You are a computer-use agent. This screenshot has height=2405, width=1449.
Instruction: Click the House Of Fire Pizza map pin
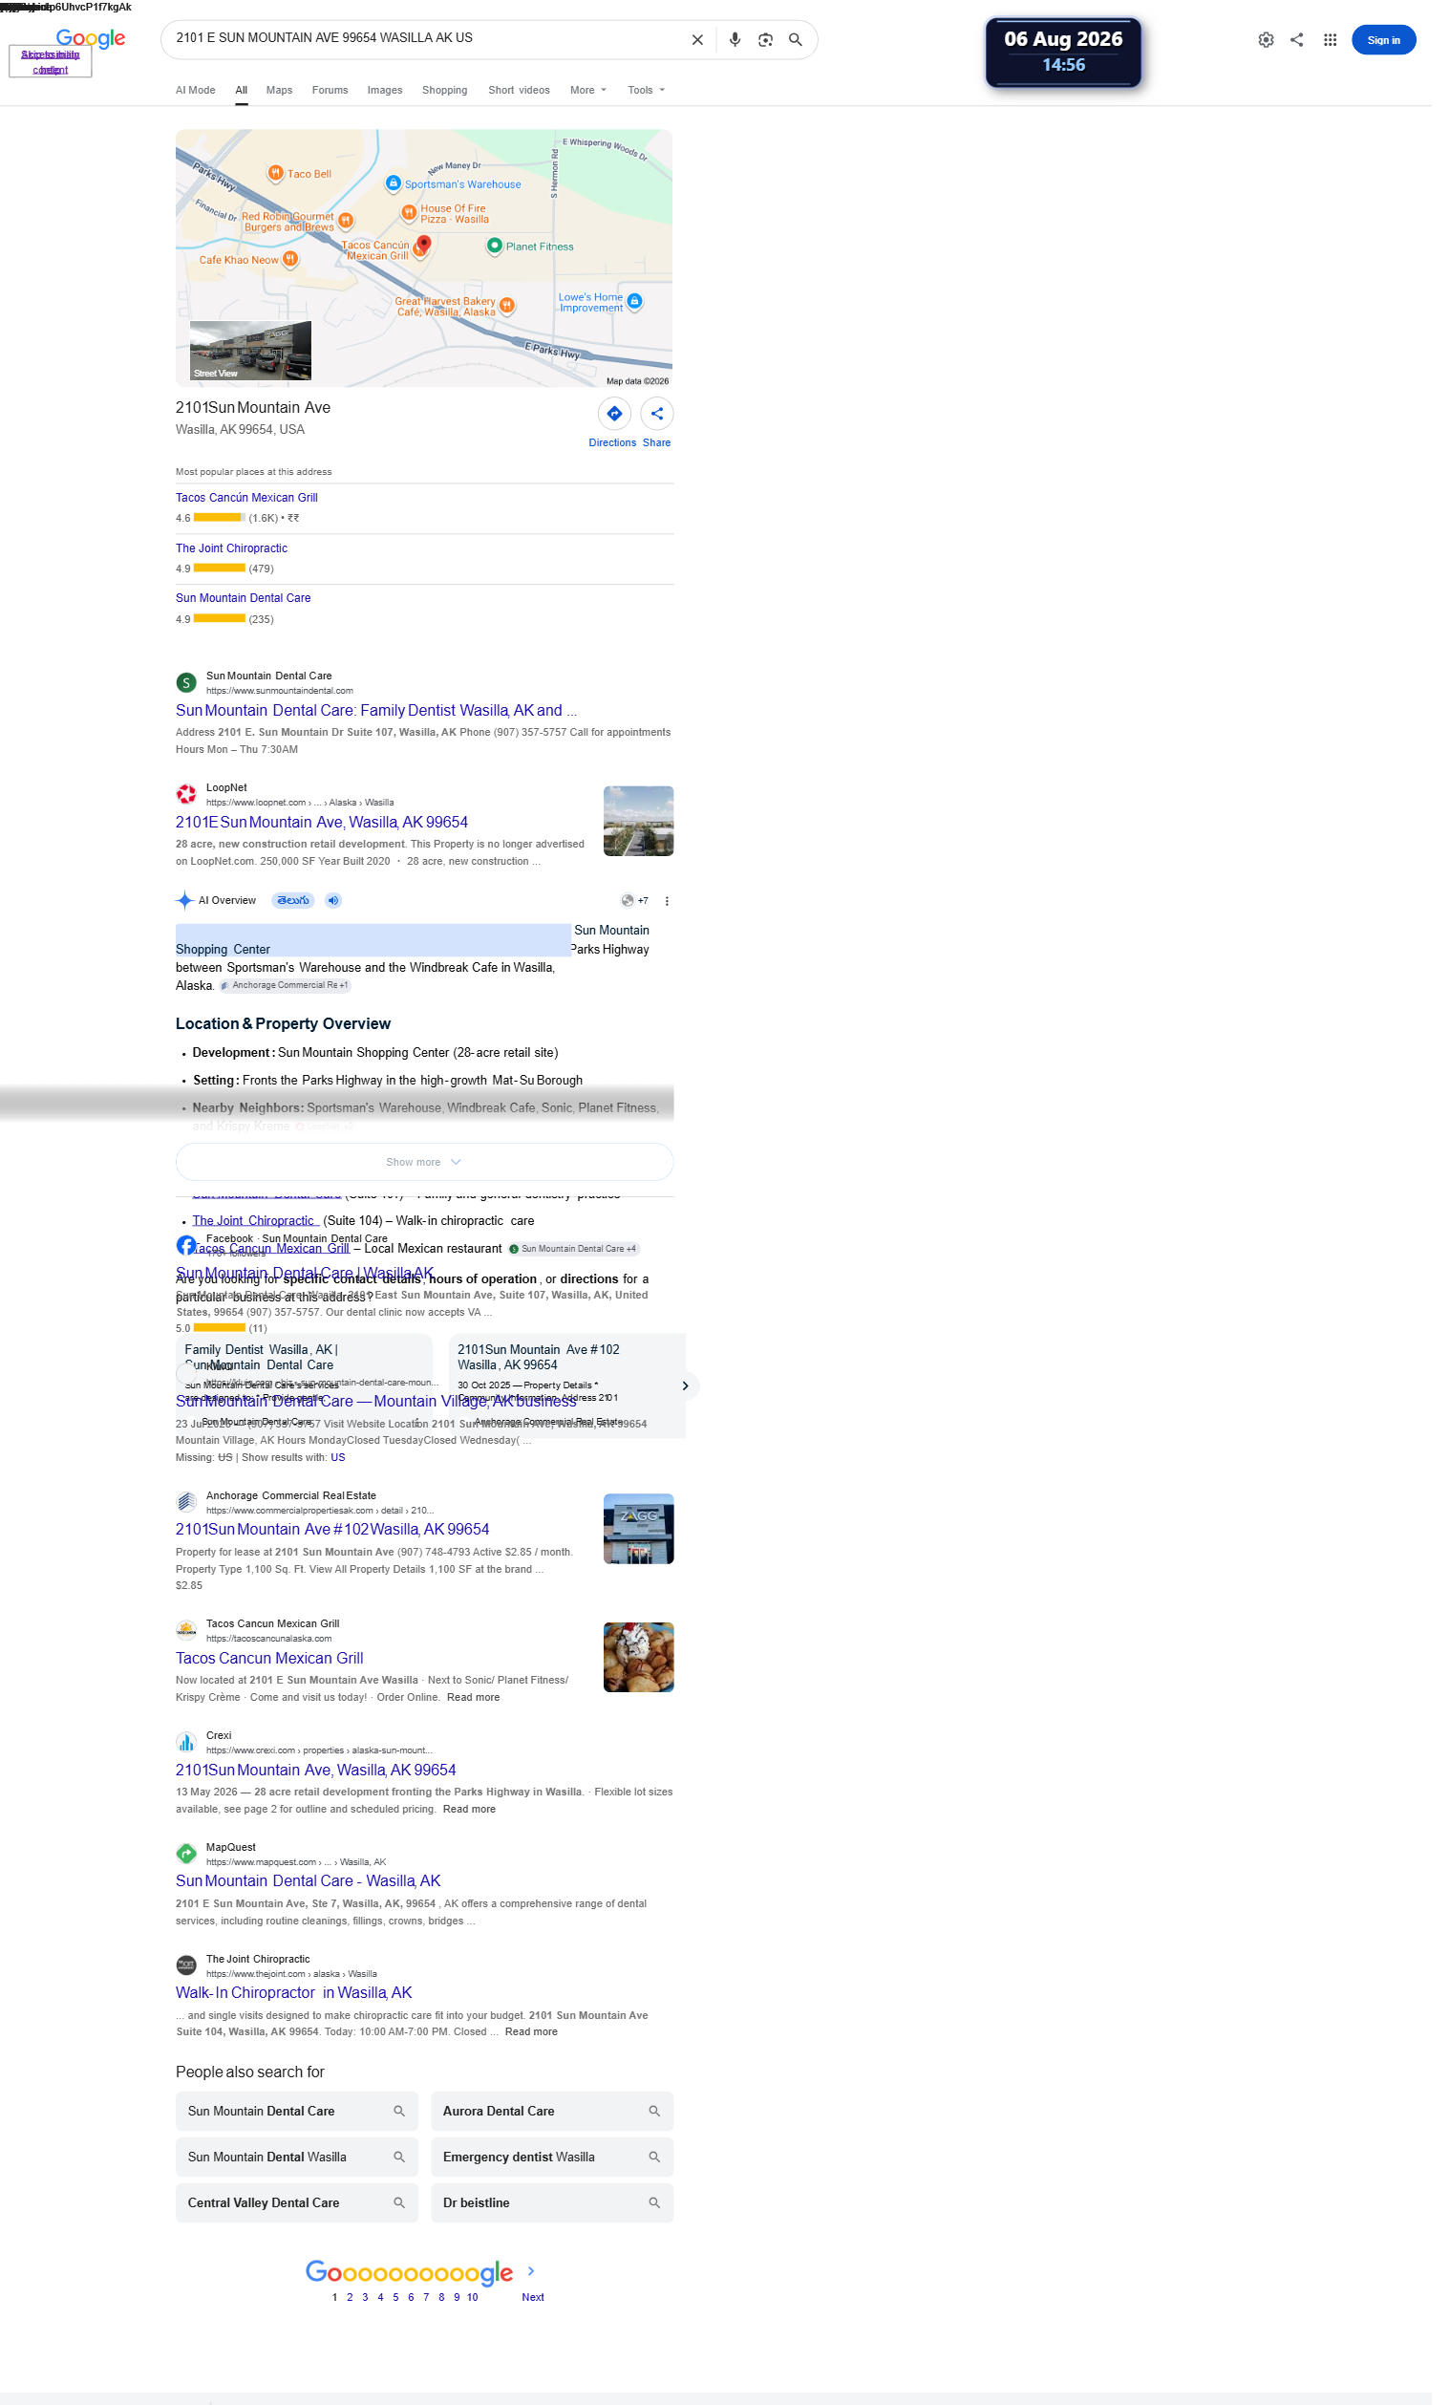click(x=409, y=213)
